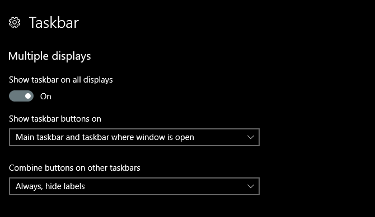Click the Combine buttons on other taskbars label
The width and height of the screenshot is (375, 217).
click(74, 168)
